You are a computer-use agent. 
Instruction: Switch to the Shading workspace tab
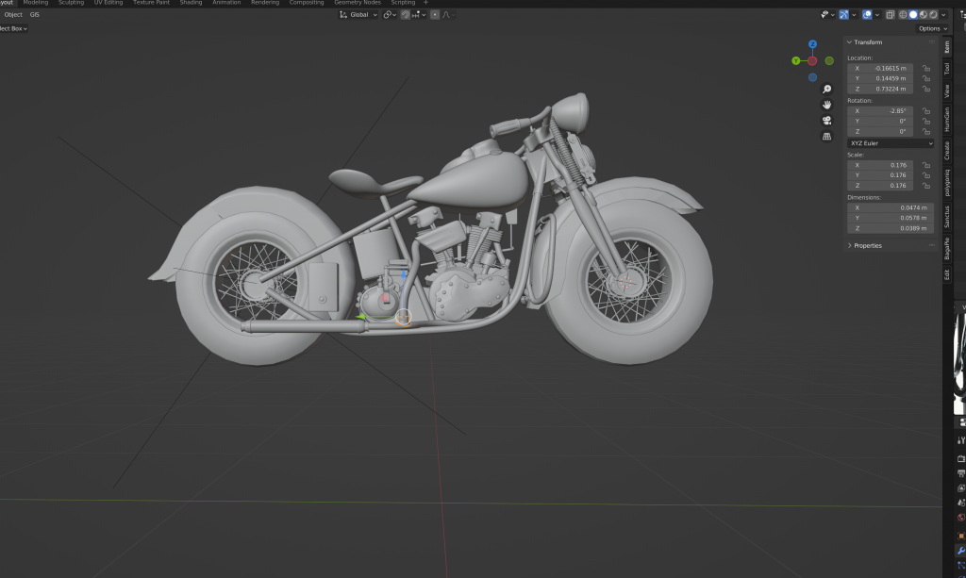click(x=191, y=3)
